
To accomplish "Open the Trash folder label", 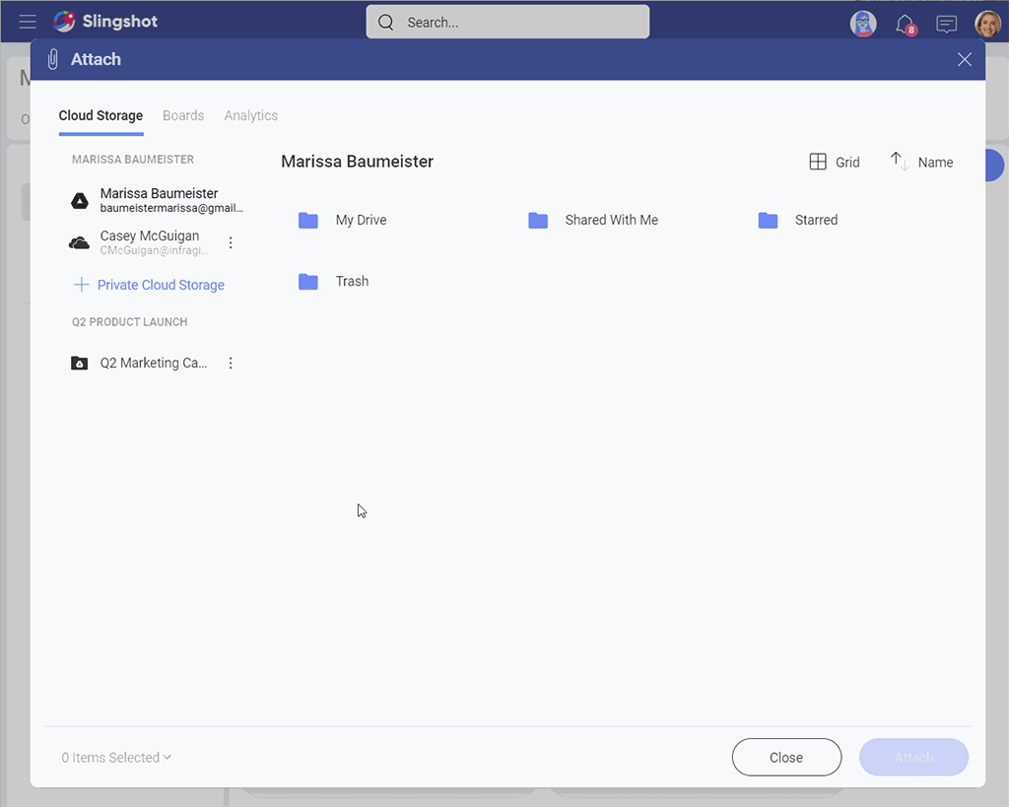I will click(352, 281).
